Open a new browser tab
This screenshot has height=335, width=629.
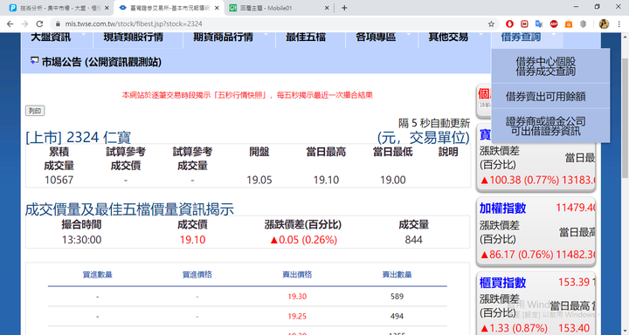pyautogui.click(x=344, y=8)
